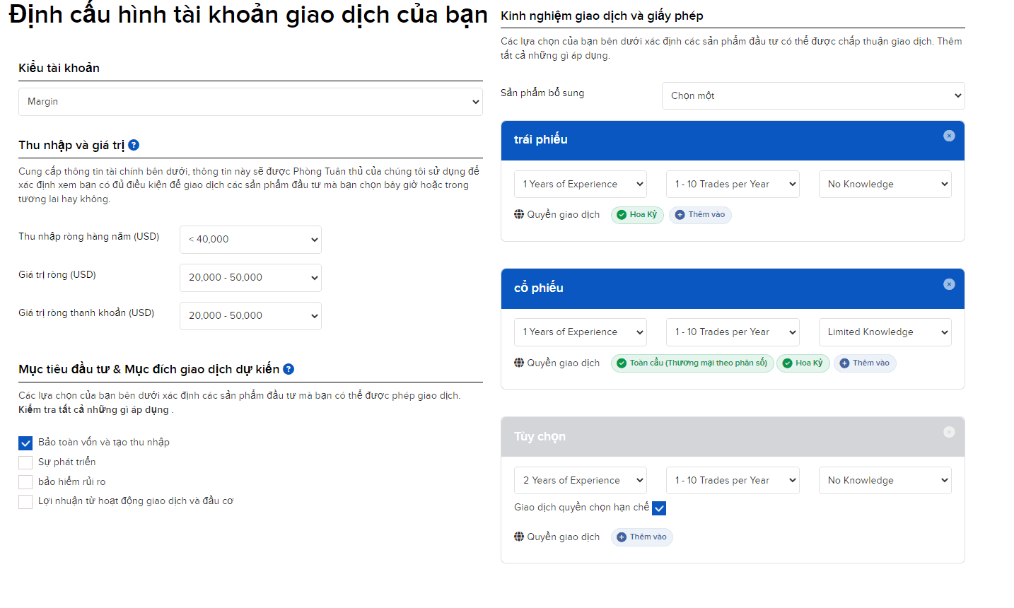Remove the cổ phiếu product card

click(x=949, y=284)
